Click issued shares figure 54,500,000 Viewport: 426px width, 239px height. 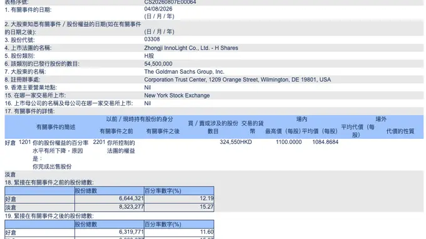click(x=158, y=64)
